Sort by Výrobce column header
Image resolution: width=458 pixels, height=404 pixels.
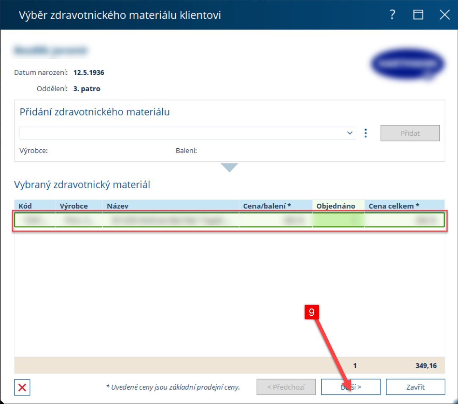pos(79,206)
